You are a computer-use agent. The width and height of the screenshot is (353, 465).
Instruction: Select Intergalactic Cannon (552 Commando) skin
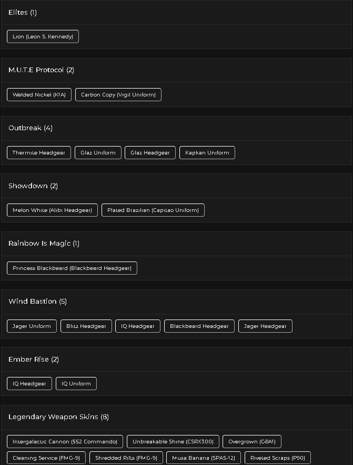coord(65,442)
